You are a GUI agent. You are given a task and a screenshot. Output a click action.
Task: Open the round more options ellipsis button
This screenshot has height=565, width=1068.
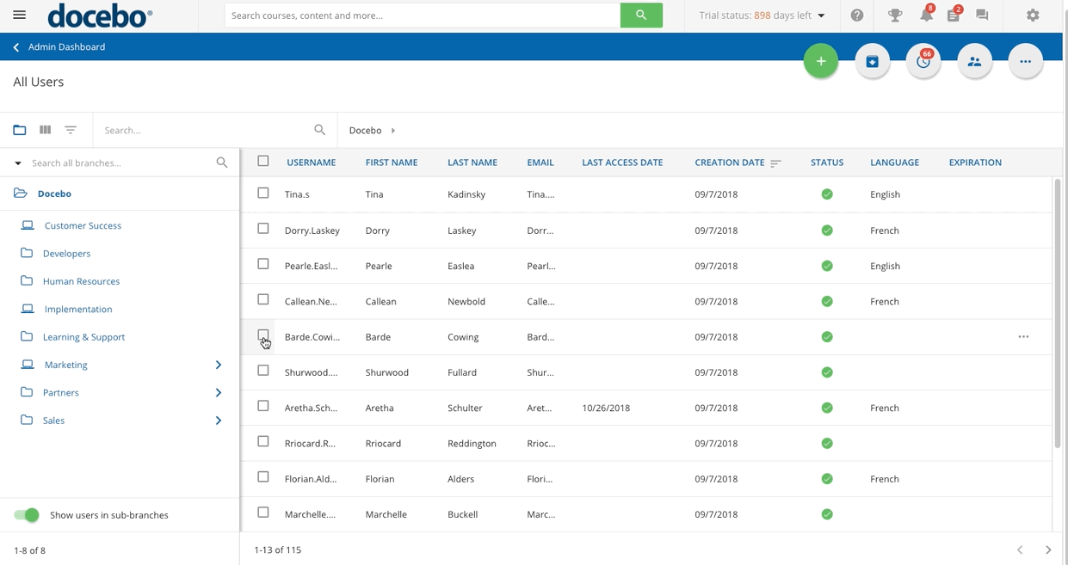(x=1025, y=61)
